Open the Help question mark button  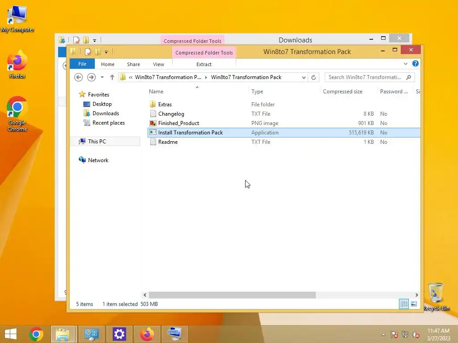click(x=416, y=63)
